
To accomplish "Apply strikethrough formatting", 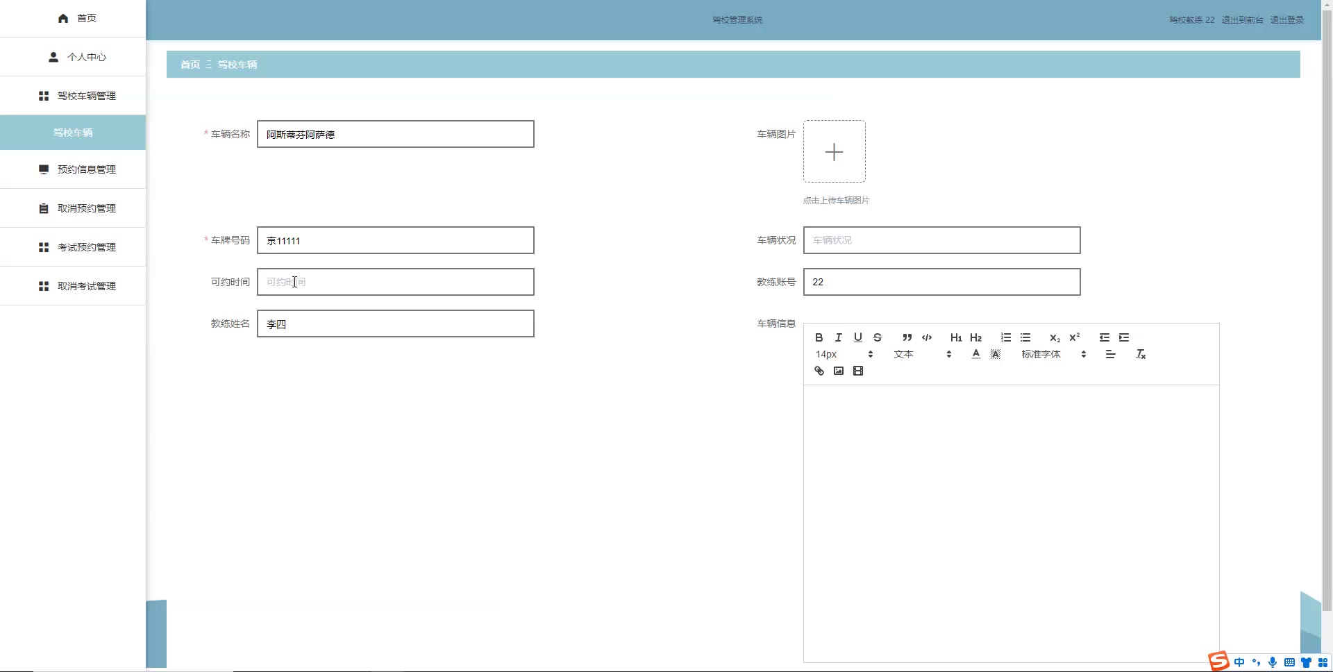I will pyautogui.click(x=878, y=337).
